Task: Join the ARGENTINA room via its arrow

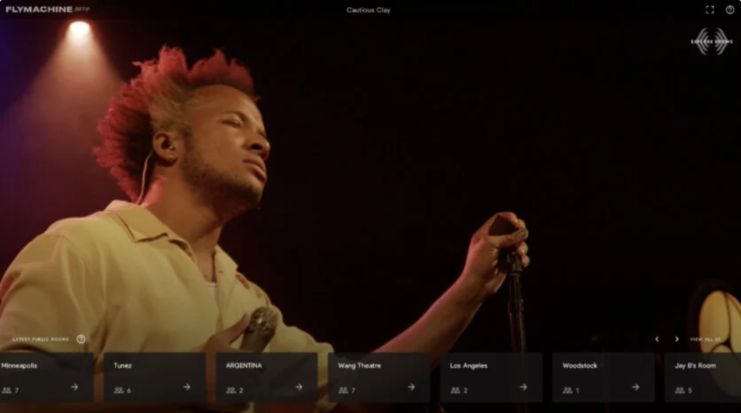Action: click(x=299, y=387)
